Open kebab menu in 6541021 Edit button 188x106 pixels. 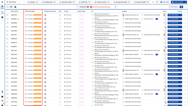[181, 35]
